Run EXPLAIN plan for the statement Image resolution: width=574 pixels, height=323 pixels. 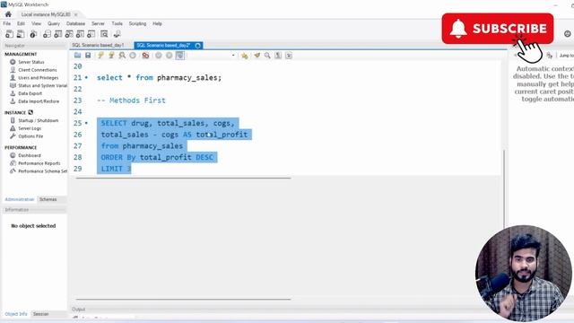(122, 56)
